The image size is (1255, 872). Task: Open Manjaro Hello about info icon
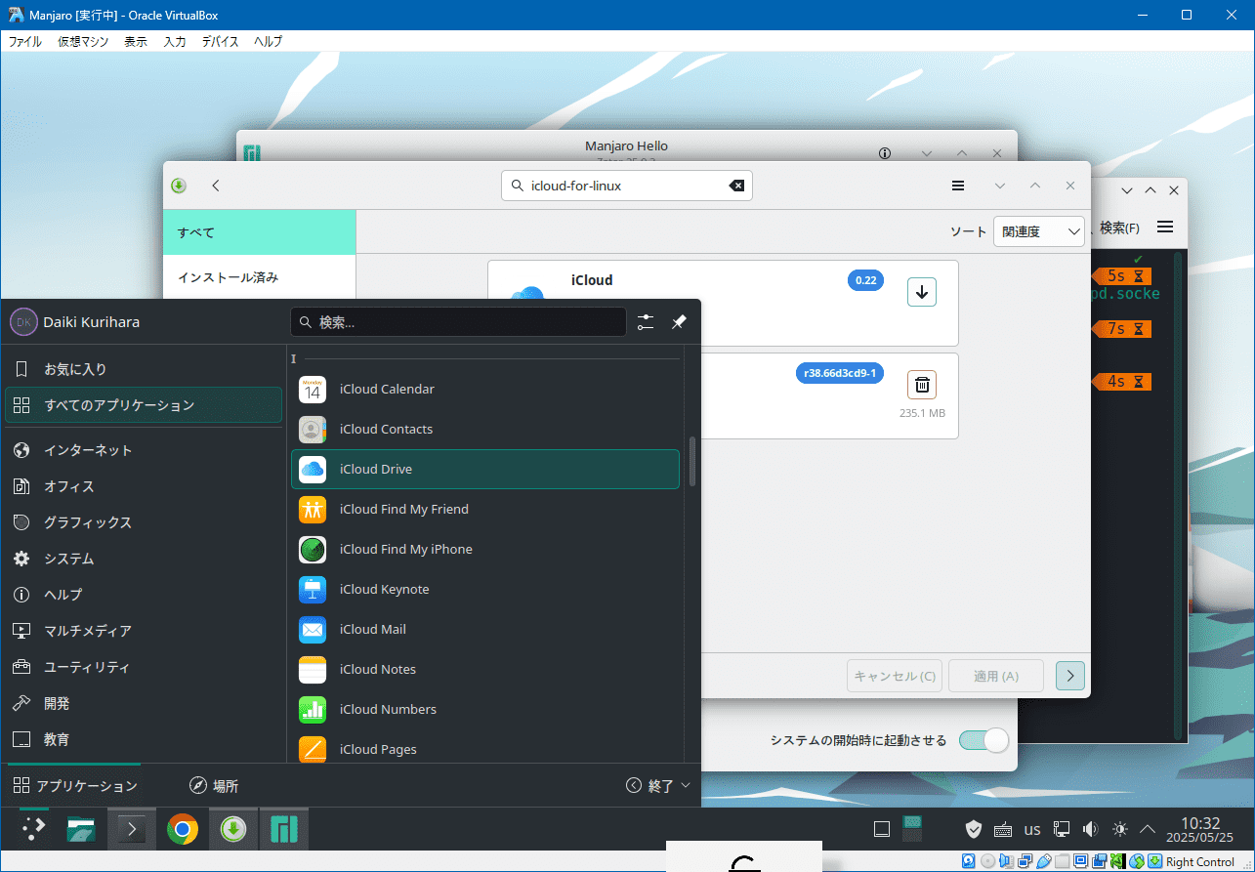(x=885, y=153)
